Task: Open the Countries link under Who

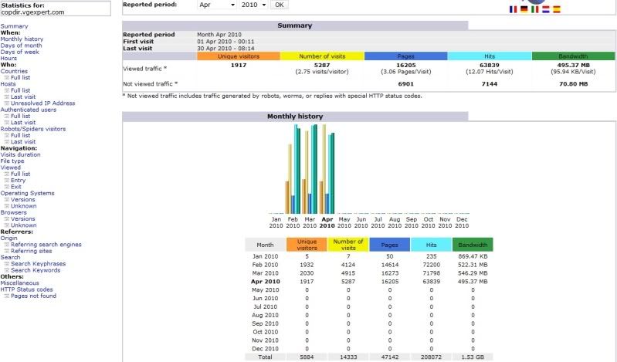Action: click(14, 71)
